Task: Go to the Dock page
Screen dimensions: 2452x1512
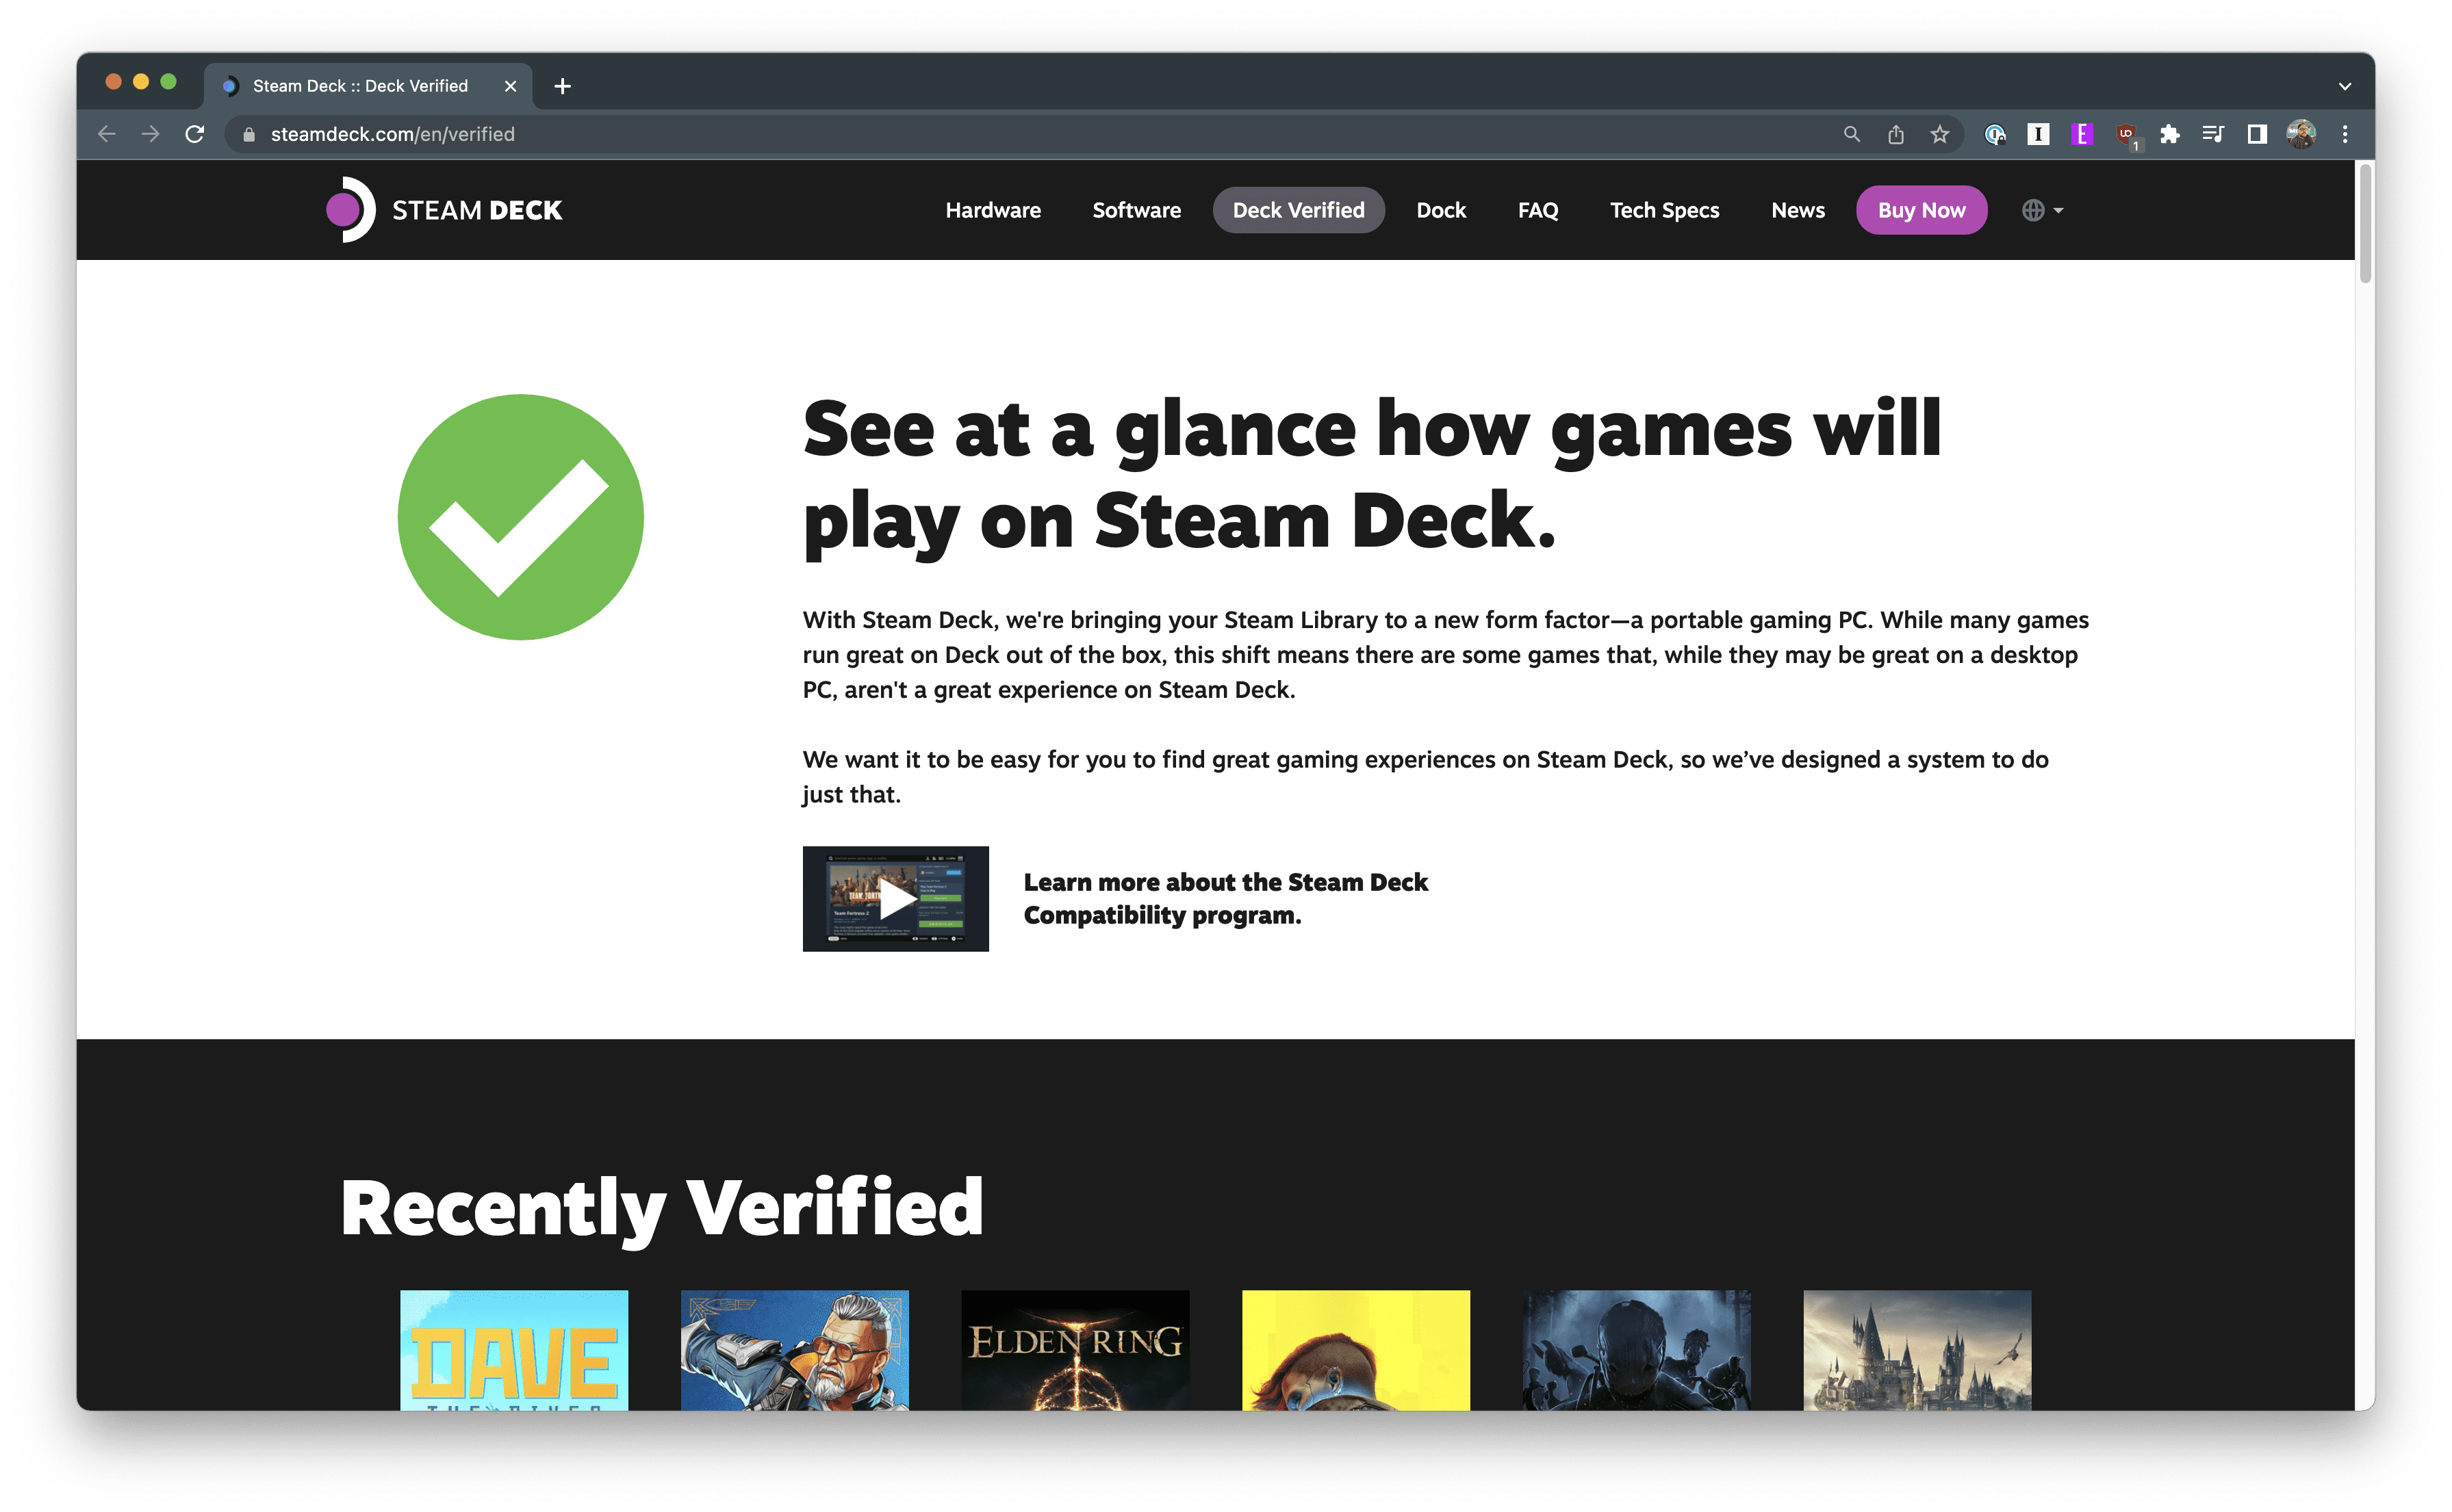Action: click(x=1440, y=210)
